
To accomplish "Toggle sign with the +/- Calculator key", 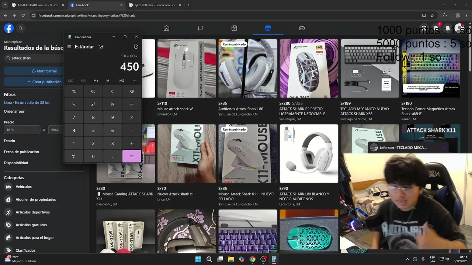I will click(x=74, y=156).
